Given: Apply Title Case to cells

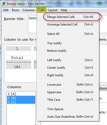Looking at the screenshot, I should pos(68,100).
